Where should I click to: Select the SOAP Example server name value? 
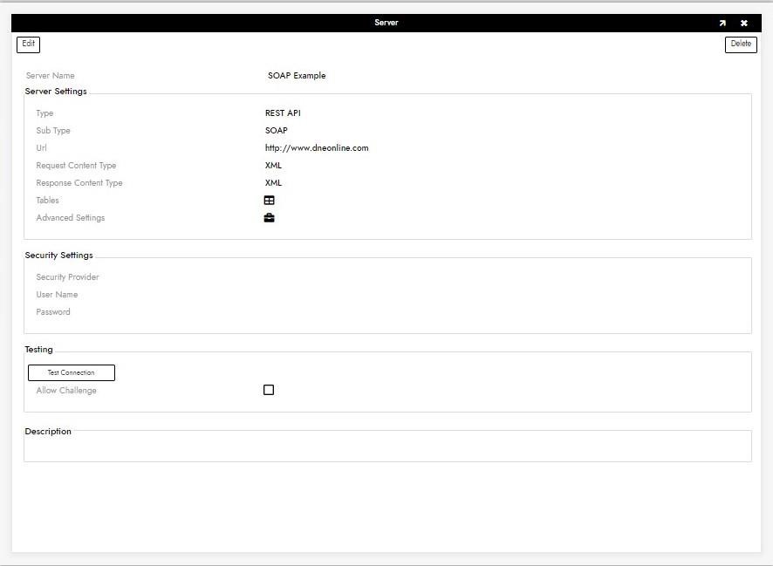click(x=297, y=76)
